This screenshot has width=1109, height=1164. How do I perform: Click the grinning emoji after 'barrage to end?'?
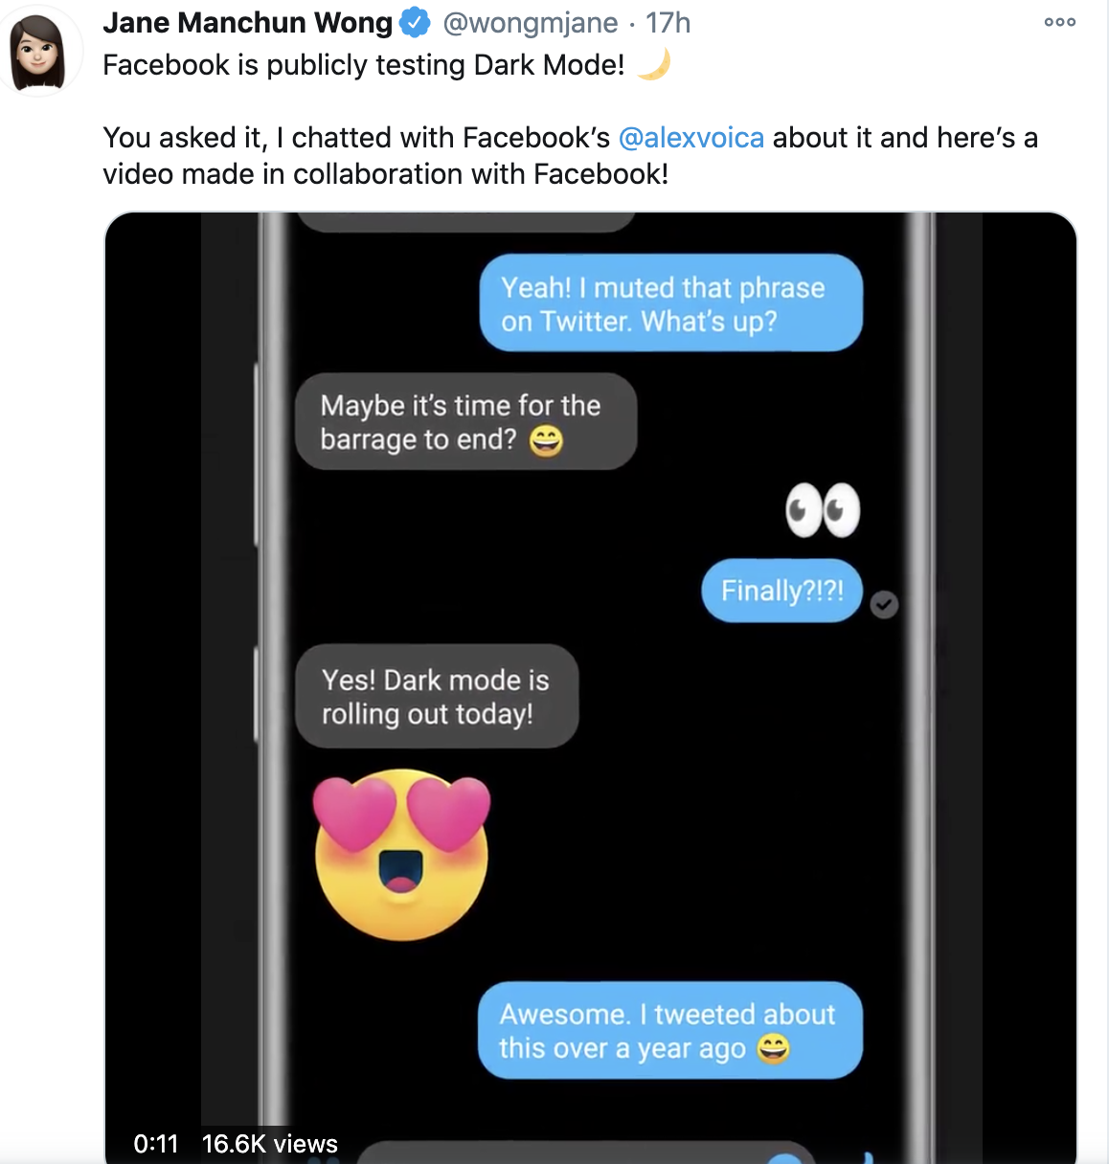[546, 440]
